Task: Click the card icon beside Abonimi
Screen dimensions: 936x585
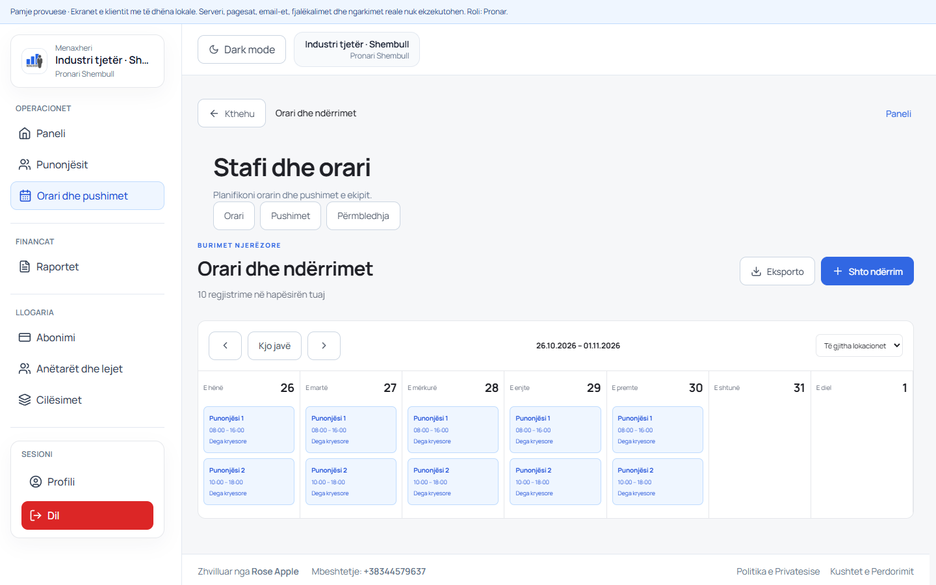Action: pos(25,337)
